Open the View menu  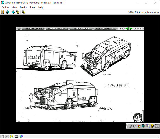pyautogui.click(x=14, y=7)
